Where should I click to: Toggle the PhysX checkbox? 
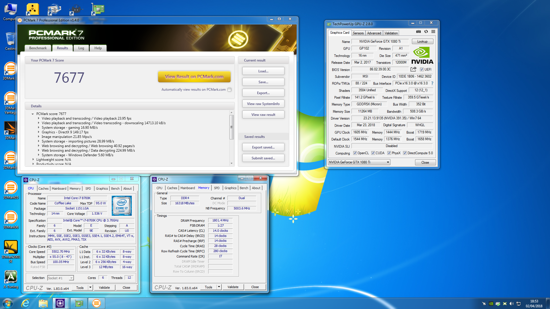pyautogui.click(x=389, y=153)
